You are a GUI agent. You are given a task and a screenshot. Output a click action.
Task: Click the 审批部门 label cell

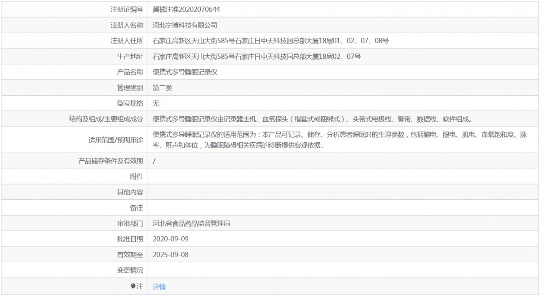(74, 223)
